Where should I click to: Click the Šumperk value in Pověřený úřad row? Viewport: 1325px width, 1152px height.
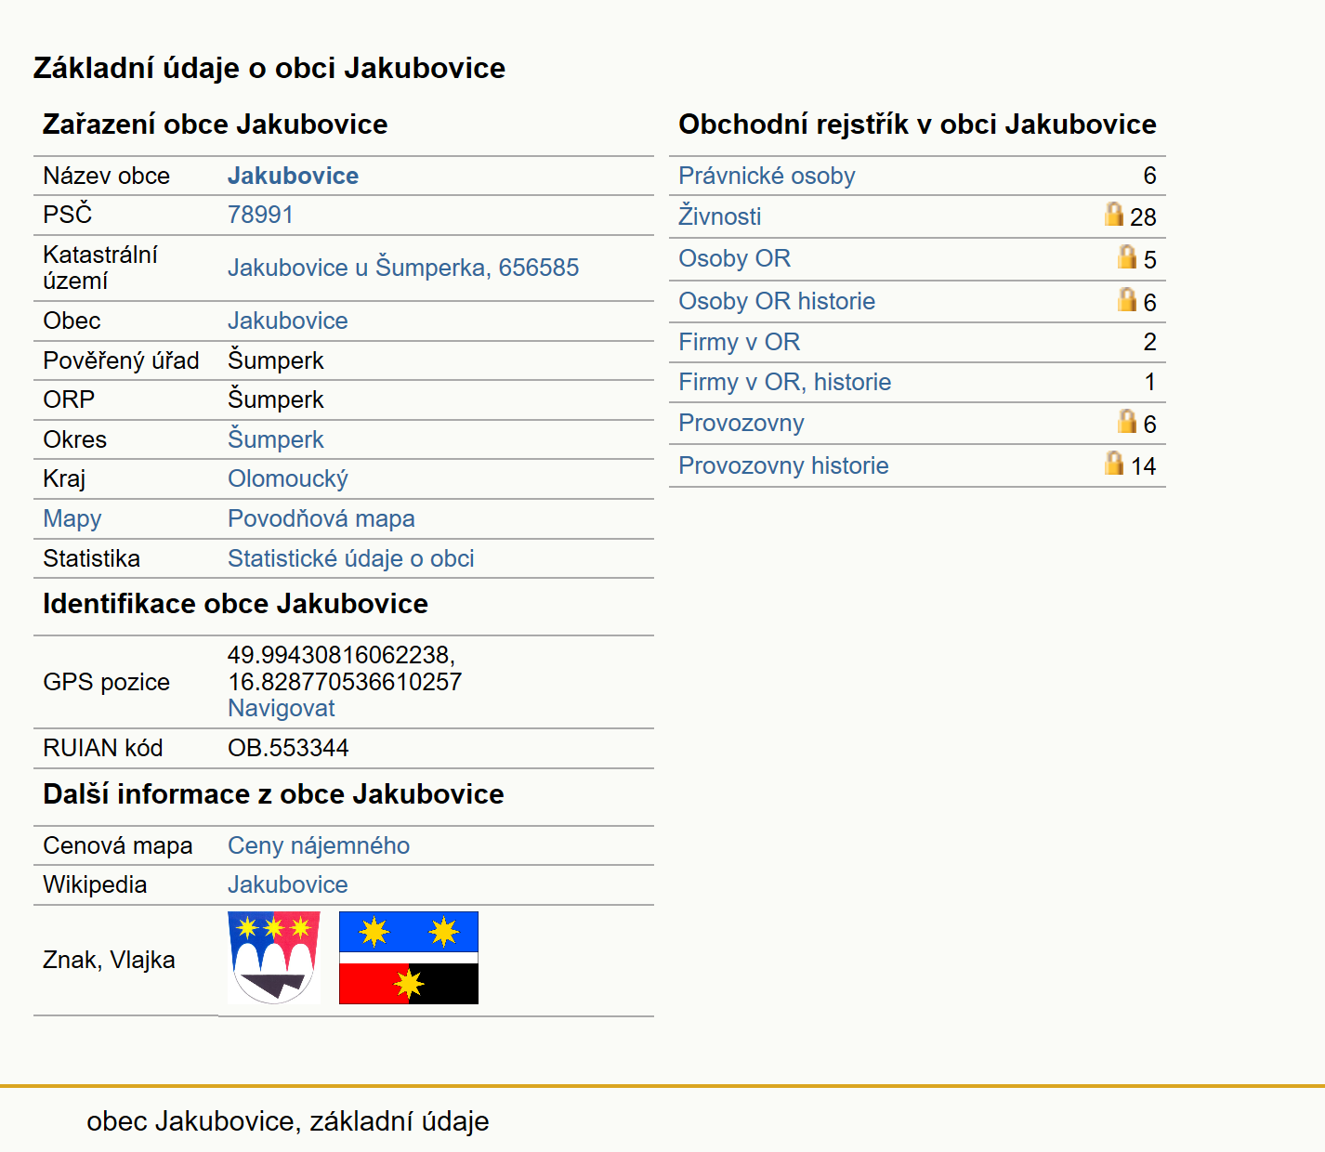[x=276, y=360]
